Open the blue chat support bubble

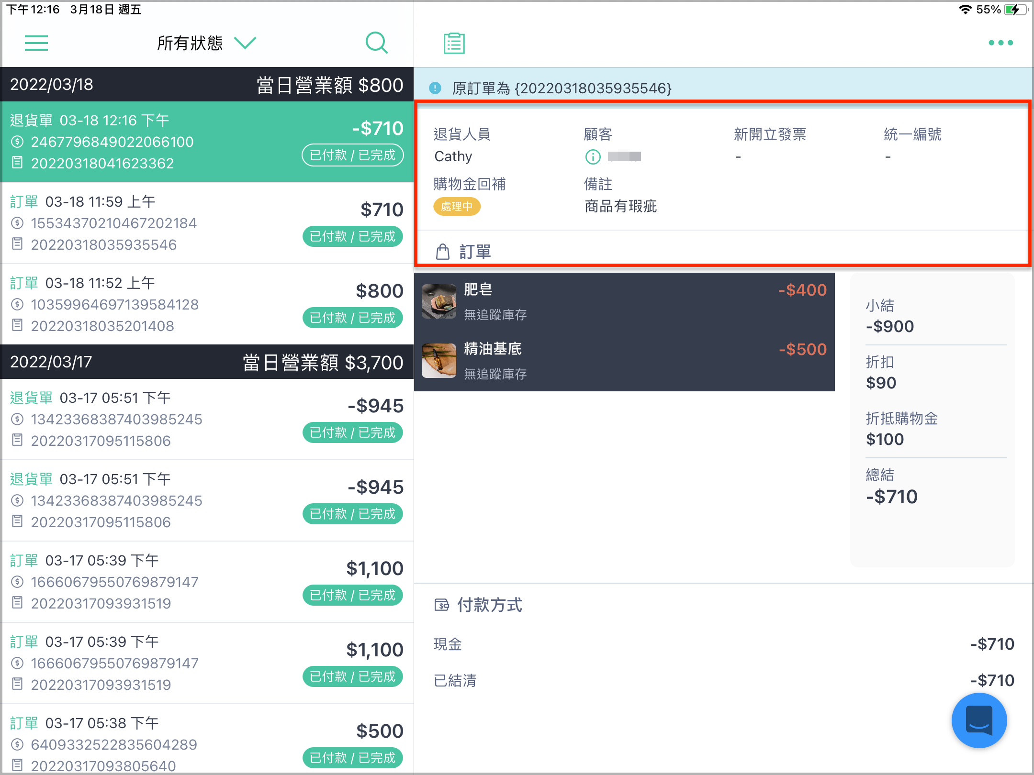[x=979, y=720]
